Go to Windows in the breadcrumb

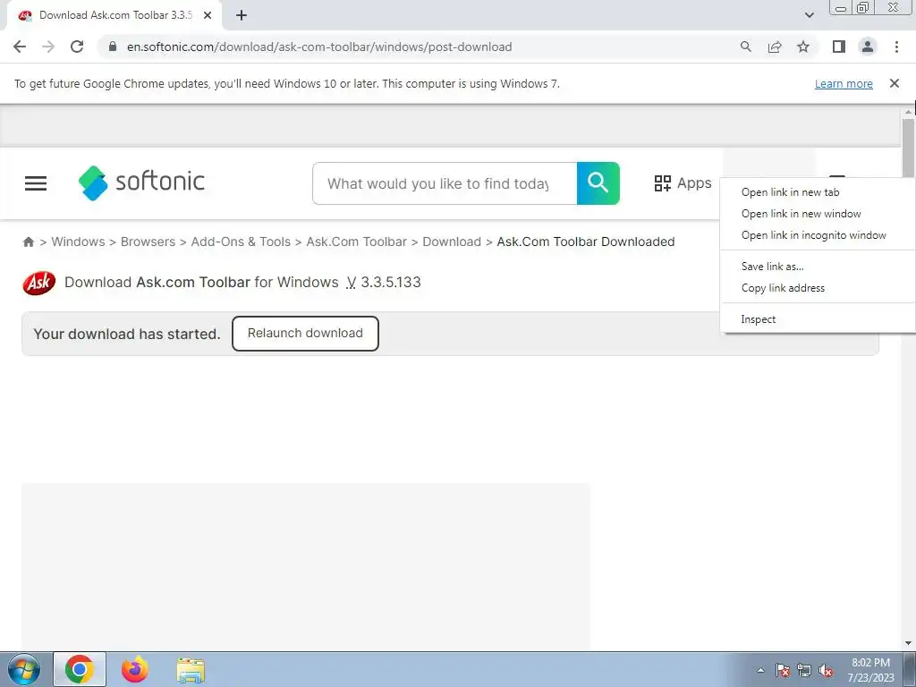[x=79, y=242]
